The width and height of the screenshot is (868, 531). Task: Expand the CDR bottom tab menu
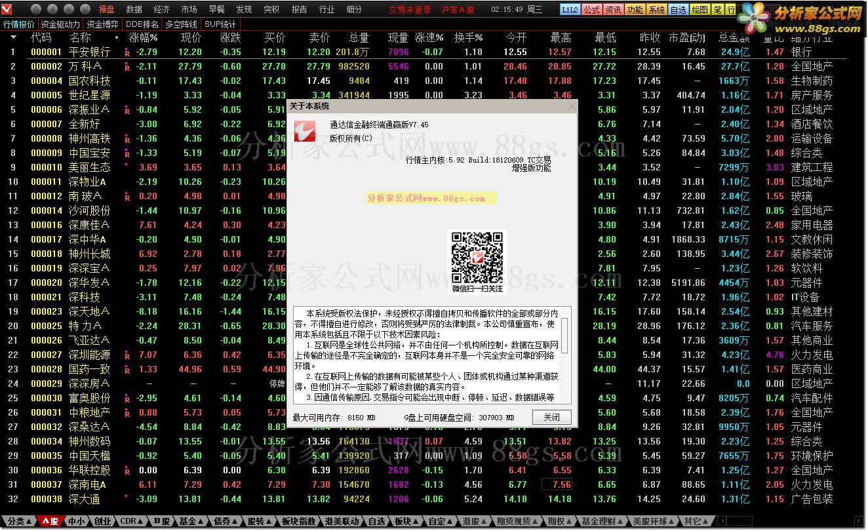point(132,521)
